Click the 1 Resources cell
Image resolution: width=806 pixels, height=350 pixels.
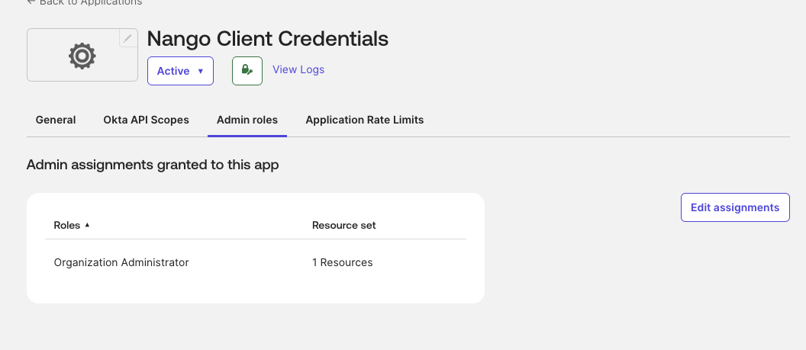[343, 262]
